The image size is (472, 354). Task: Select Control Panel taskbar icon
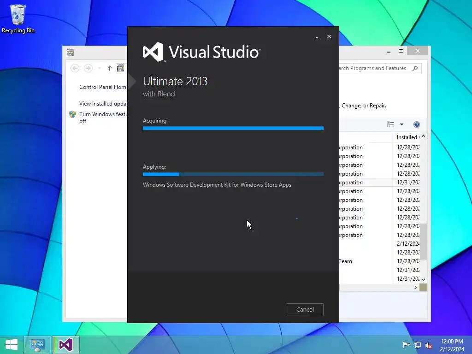(x=37, y=345)
